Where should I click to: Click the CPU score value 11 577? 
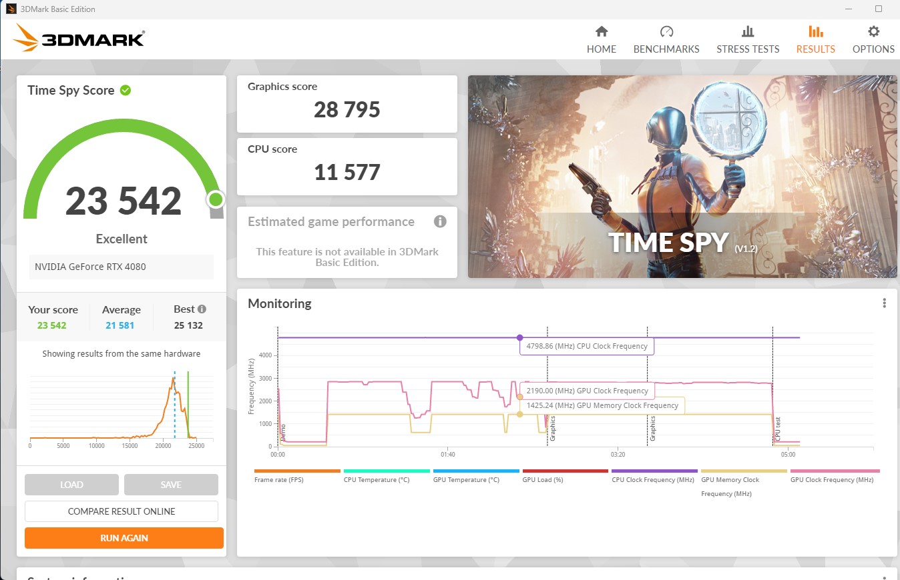tap(347, 172)
